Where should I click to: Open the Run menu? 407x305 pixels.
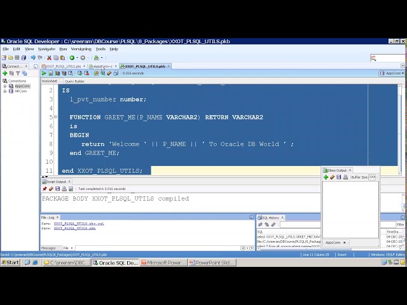[x=63, y=49]
